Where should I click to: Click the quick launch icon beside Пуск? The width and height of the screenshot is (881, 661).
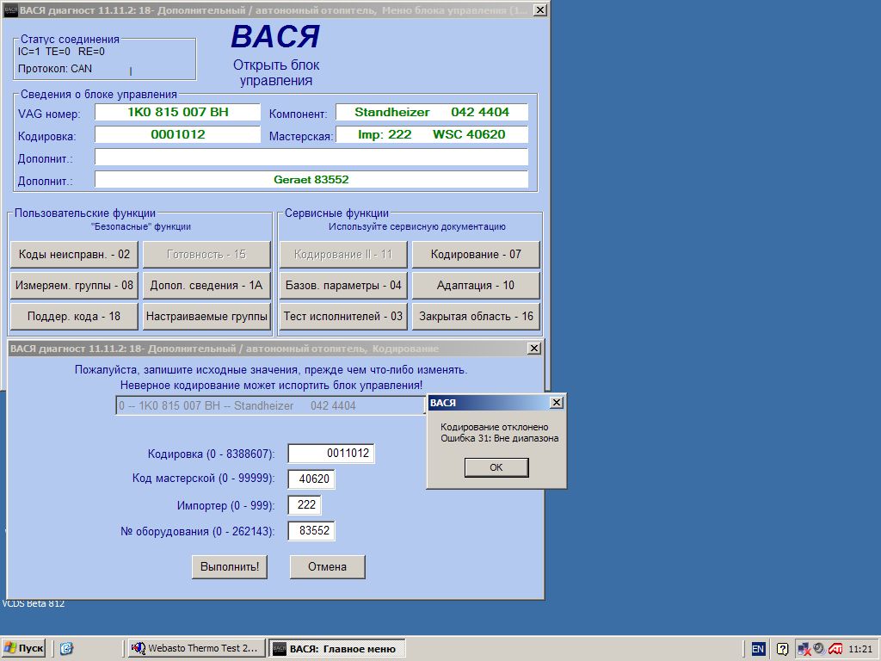coord(66,649)
